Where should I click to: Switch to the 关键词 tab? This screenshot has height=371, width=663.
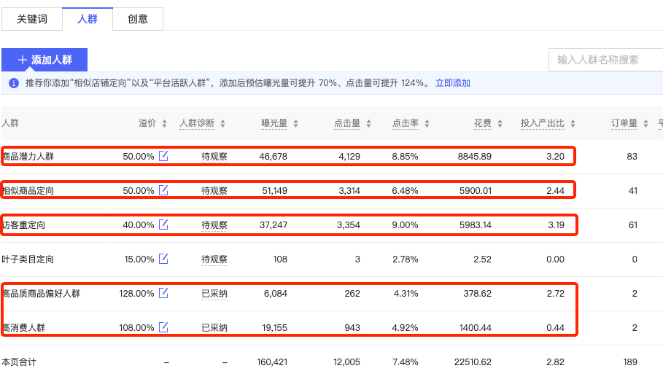point(32,19)
